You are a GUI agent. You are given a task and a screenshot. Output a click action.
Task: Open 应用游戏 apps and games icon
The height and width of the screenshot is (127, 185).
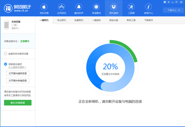tap(61, 7)
